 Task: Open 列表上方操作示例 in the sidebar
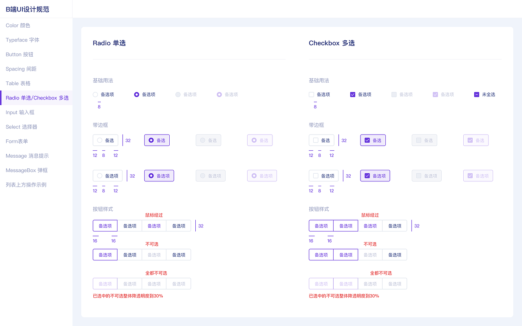(26, 185)
